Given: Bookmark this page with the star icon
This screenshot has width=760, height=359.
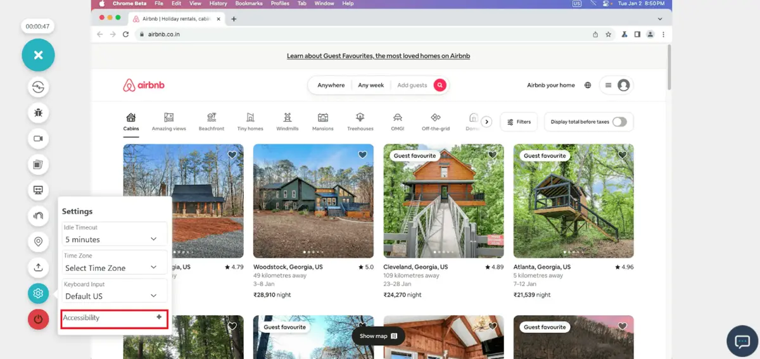Looking at the screenshot, I should [x=609, y=34].
